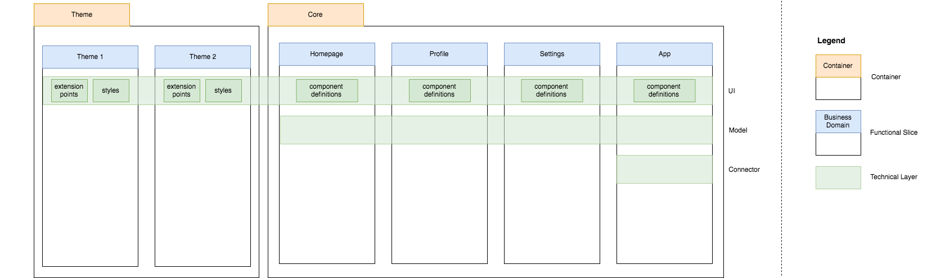Select styles box in Theme 1
Image resolution: width=945 pixels, height=278 pixels.
[111, 90]
